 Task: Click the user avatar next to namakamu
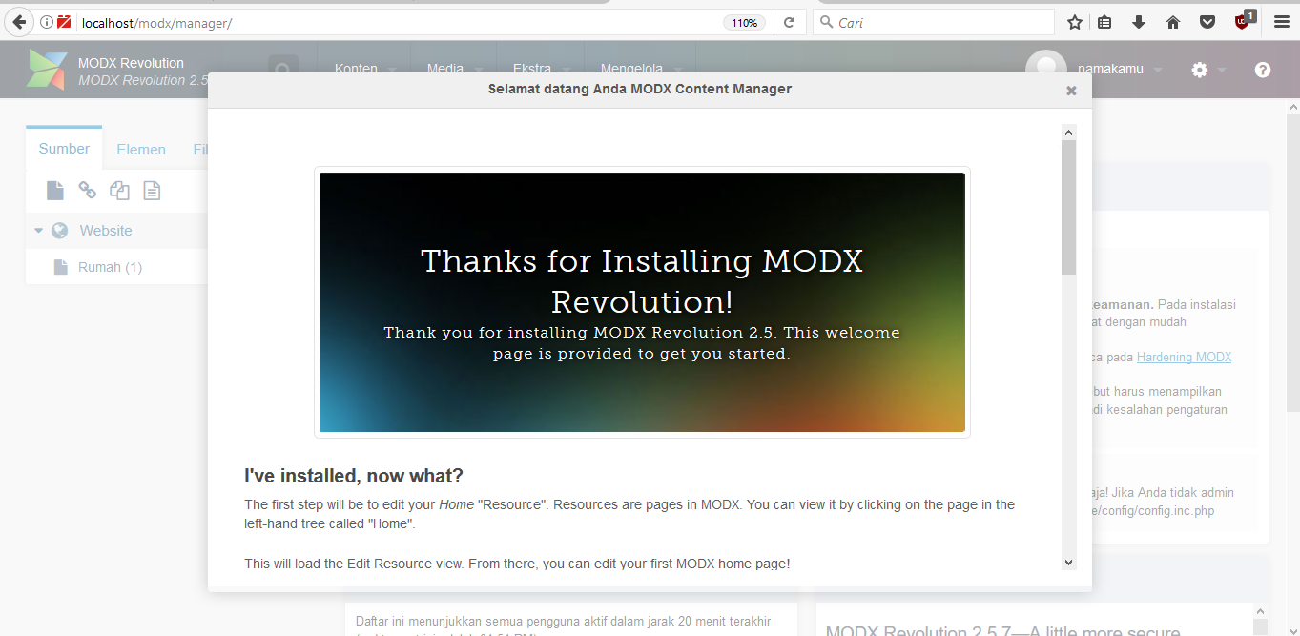(x=1046, y=70)
